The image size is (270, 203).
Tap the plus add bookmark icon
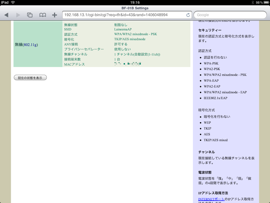pyautogui.click(x=54, y=15)
